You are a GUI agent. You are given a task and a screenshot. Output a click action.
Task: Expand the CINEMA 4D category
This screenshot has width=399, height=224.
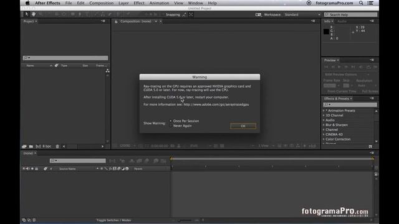[x=324, y=134]
